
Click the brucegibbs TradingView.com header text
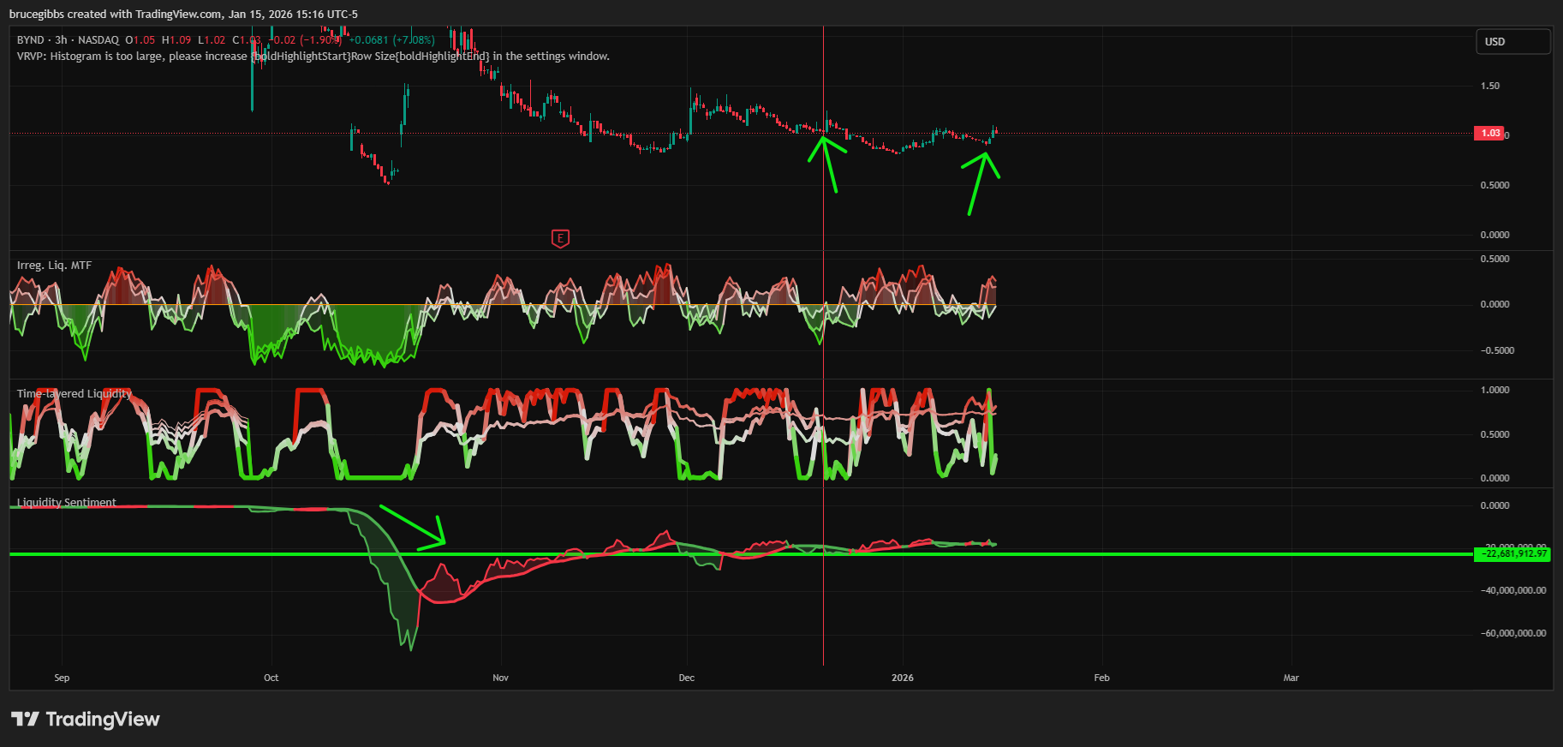[183, 14]
